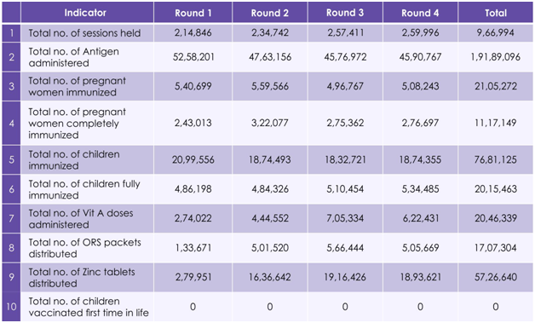
Task: Select 'Total no. of children immunized' label
Action: tap(74, 159)
